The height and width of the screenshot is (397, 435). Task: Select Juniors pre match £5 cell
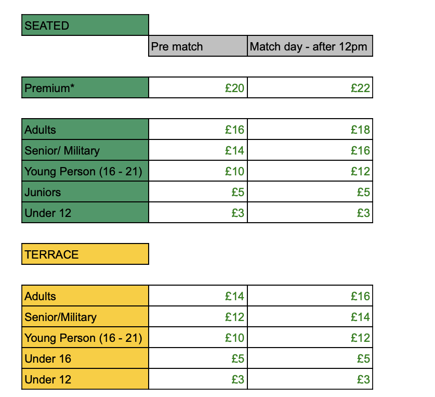[x=198, y=192]
